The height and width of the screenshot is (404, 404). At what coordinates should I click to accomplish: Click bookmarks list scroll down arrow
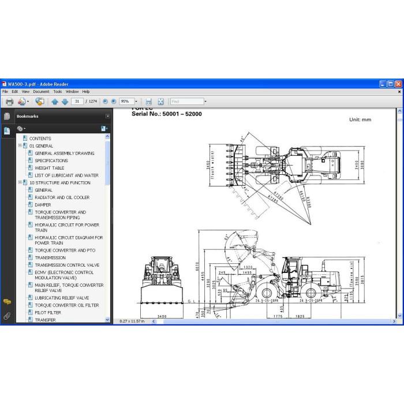coord(107,320)
